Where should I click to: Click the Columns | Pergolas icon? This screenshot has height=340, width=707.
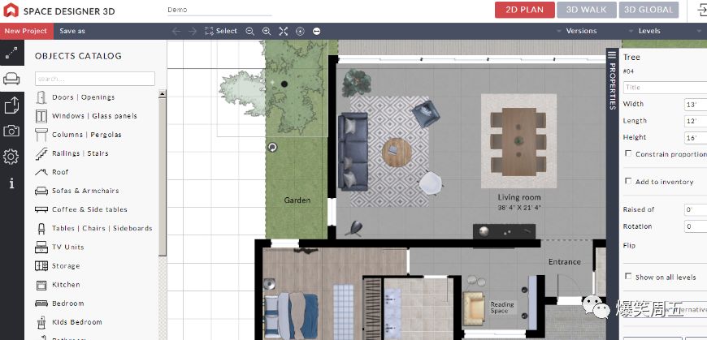tap(41, 135)
